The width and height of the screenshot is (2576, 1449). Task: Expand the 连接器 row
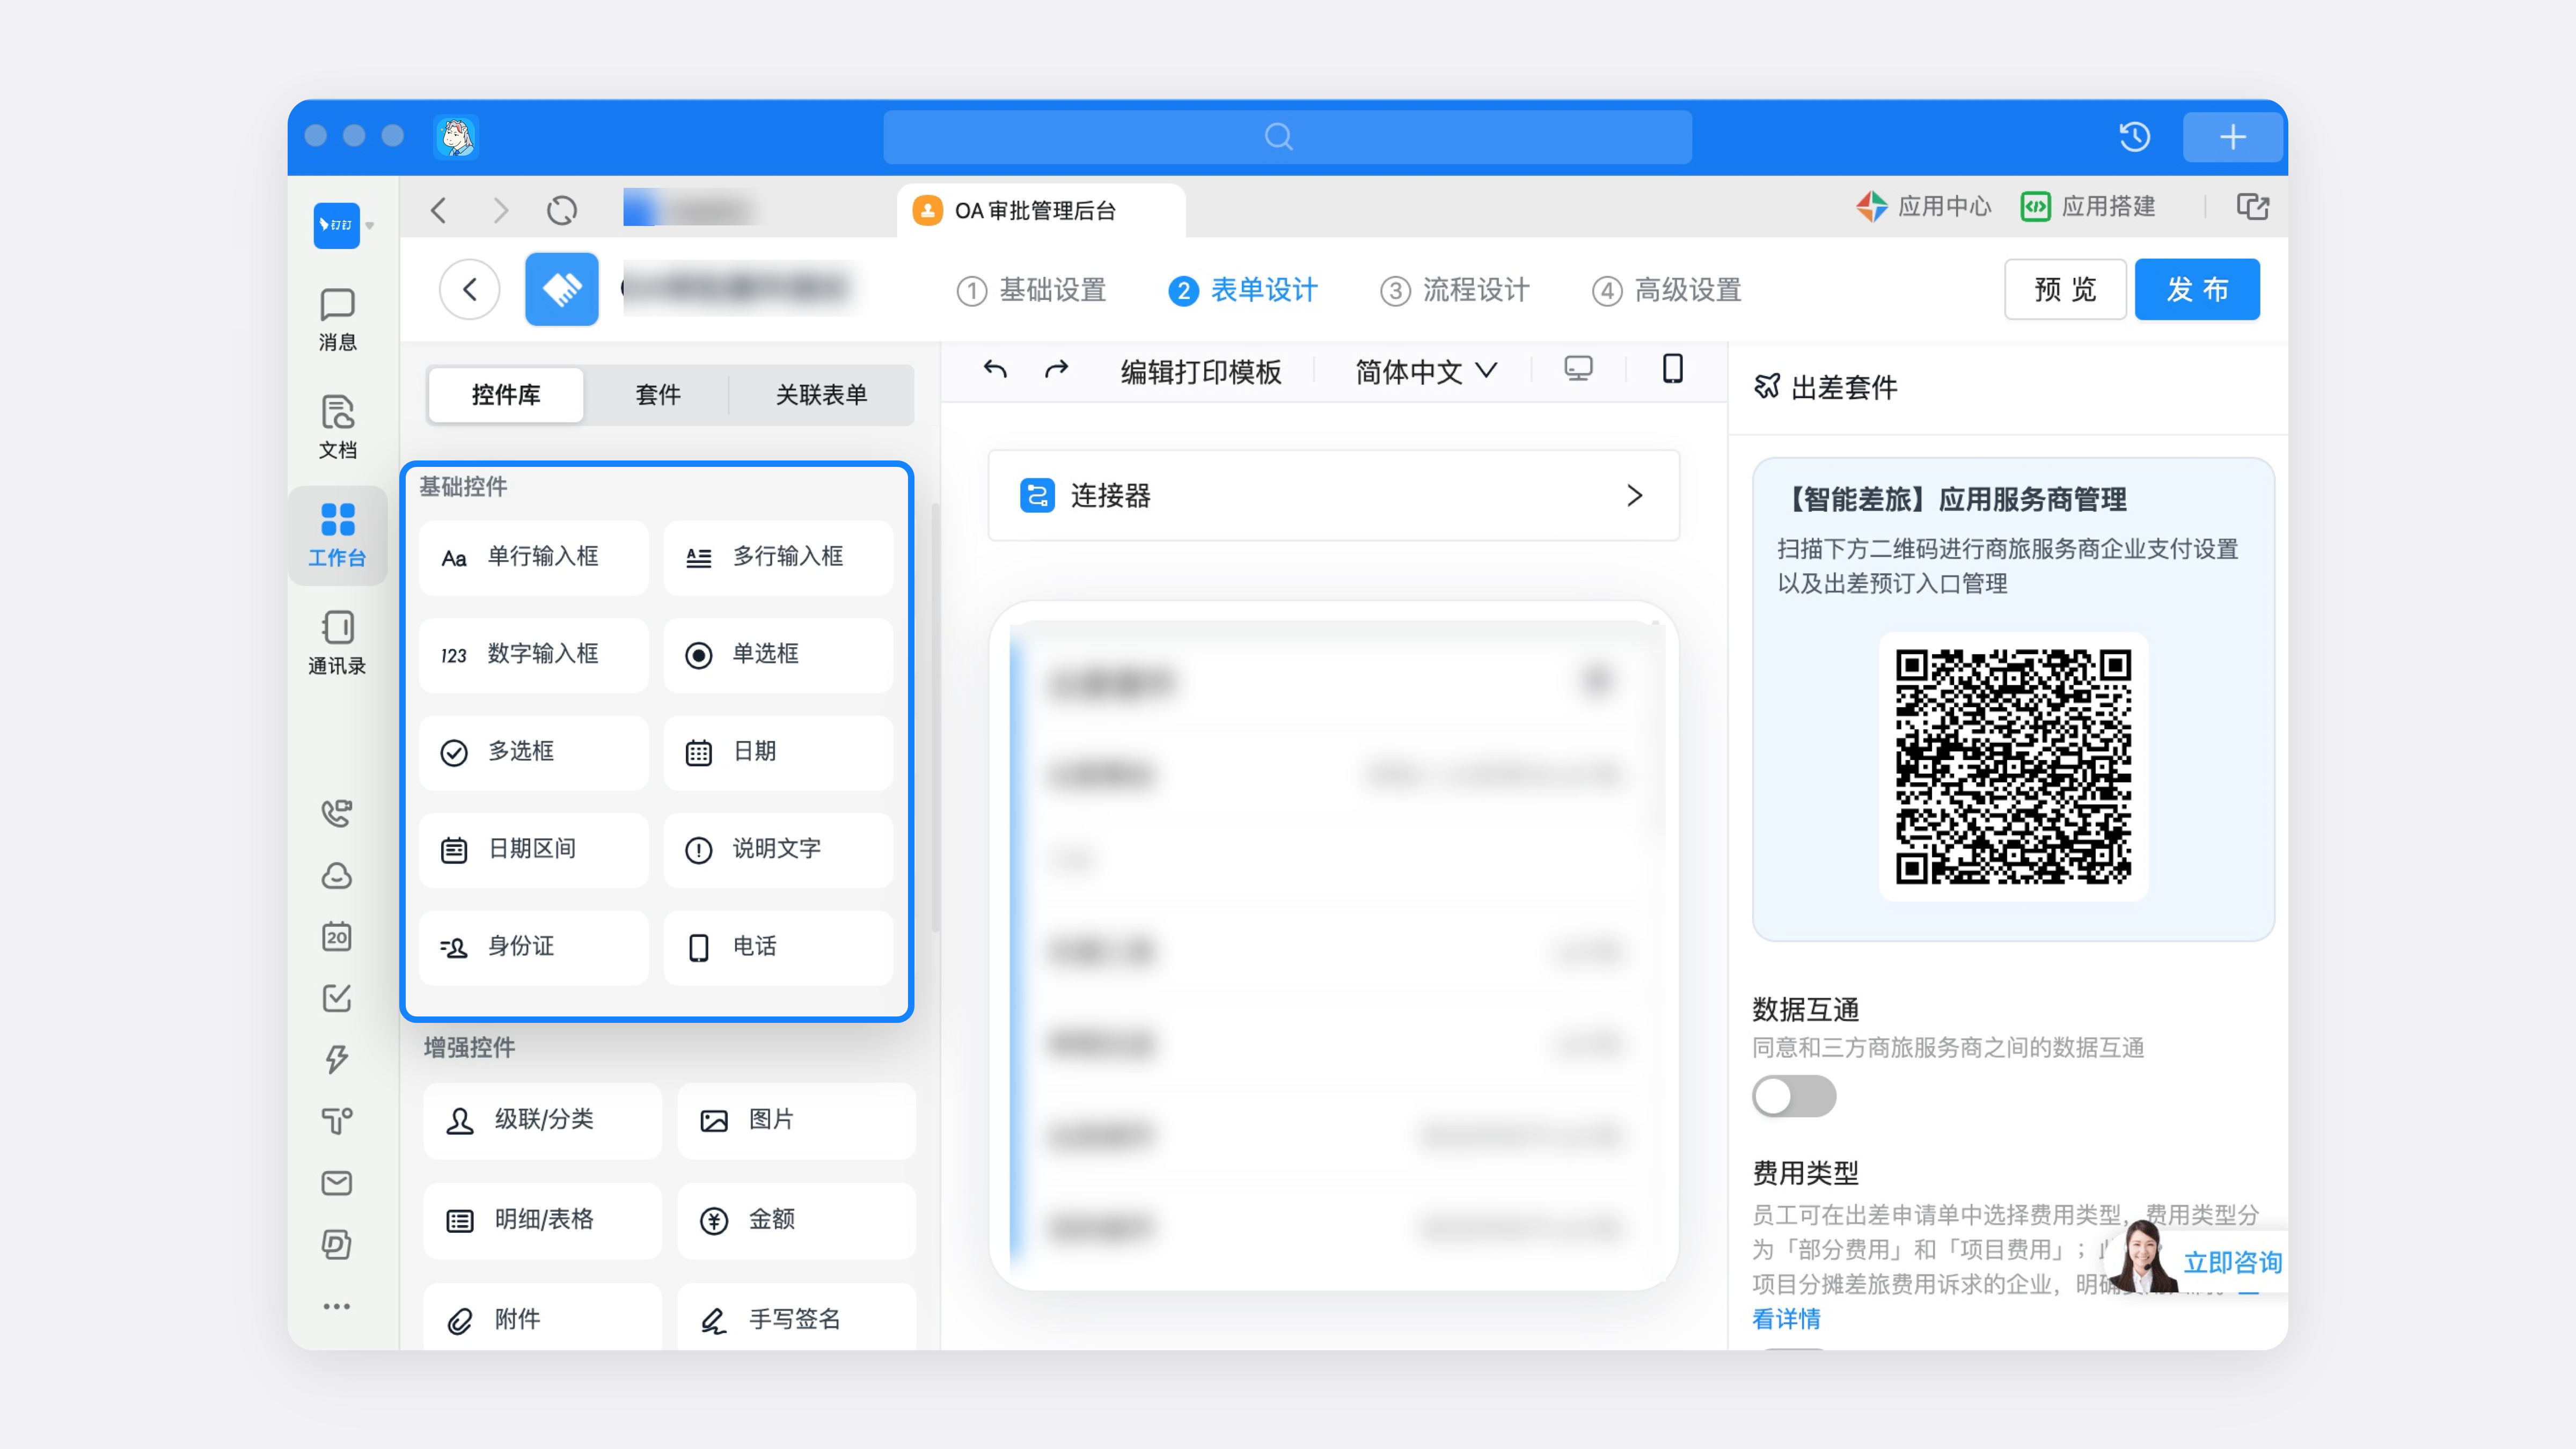[1333, 495]
